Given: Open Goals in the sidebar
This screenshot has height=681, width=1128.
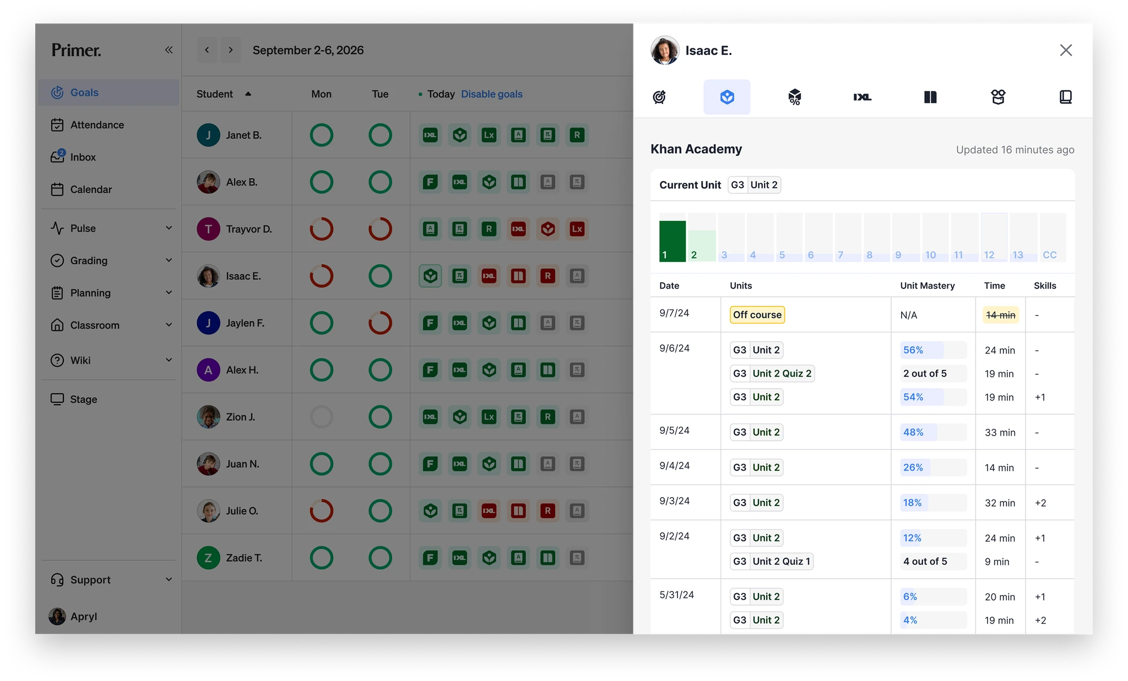Looking at the screenshot, I should [109, 92].
